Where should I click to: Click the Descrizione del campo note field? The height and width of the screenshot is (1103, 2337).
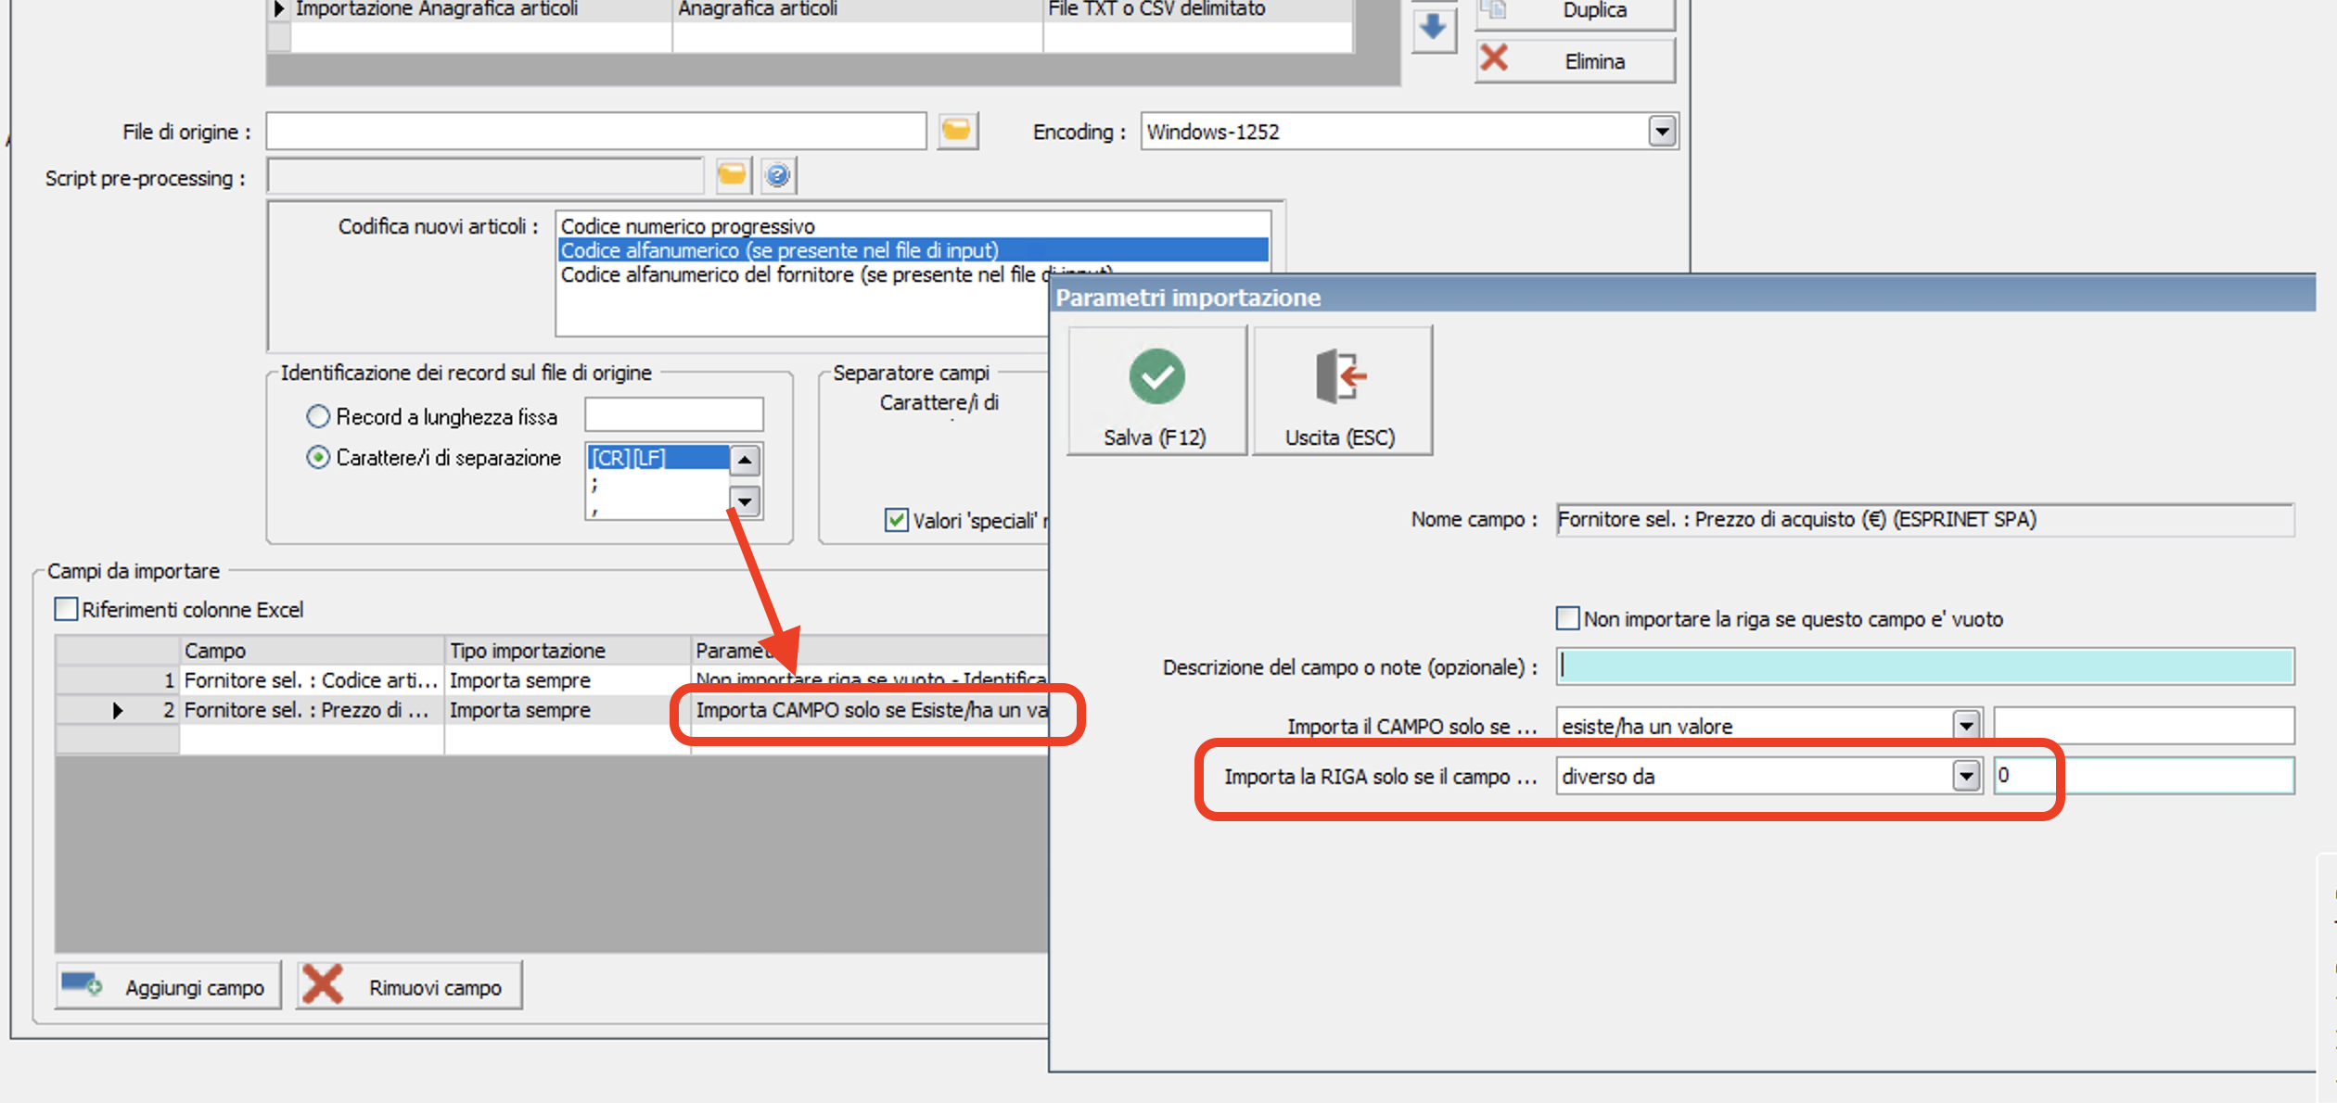point(1924,667)
